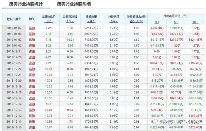
Task: Sort by 1日 market value change
Action: 157,22
